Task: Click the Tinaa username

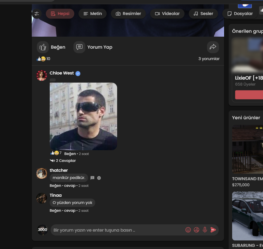Action: click(x=56, y=195)
